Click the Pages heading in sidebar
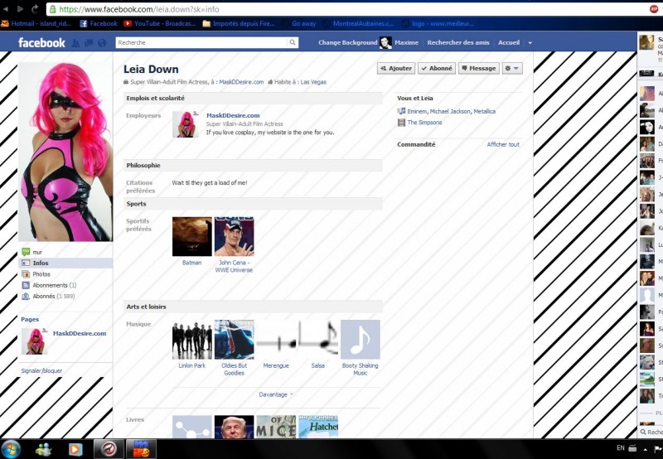This screenshot has height=459, width=663. tap(30, 319)
